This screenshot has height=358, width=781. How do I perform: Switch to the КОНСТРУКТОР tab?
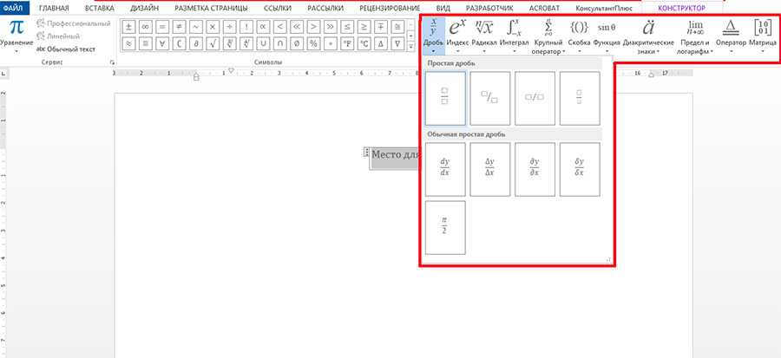click(682, 8)
